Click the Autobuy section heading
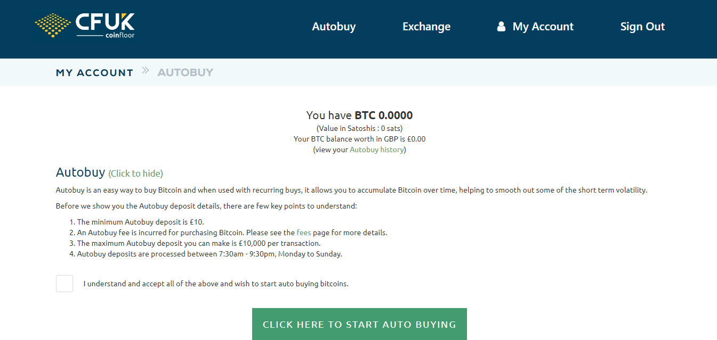Screen dimensions: 717x340 pos(80,172)
